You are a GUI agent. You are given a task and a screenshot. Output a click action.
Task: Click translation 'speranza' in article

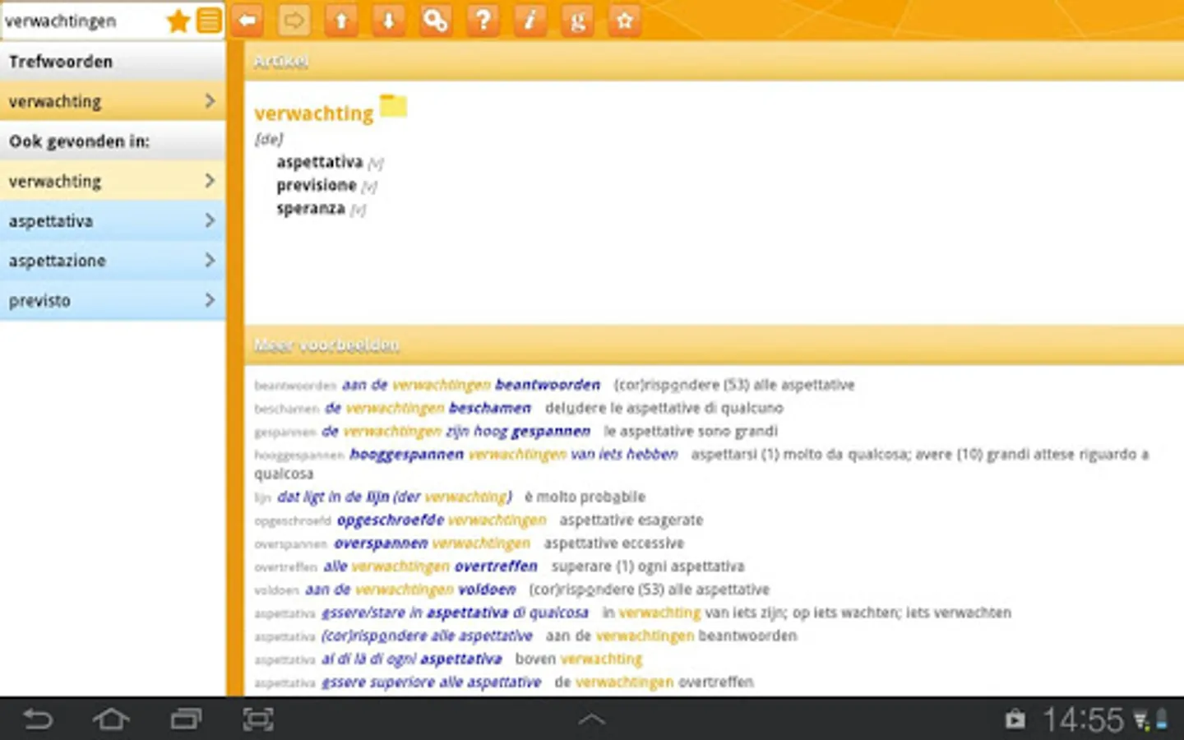311,208
